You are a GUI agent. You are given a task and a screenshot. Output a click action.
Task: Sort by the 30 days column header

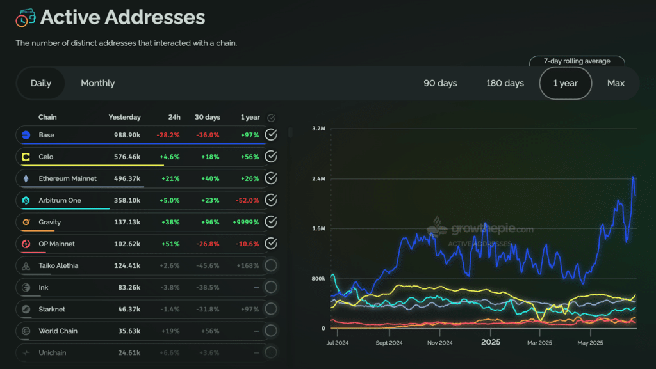[x=208, y=117]
